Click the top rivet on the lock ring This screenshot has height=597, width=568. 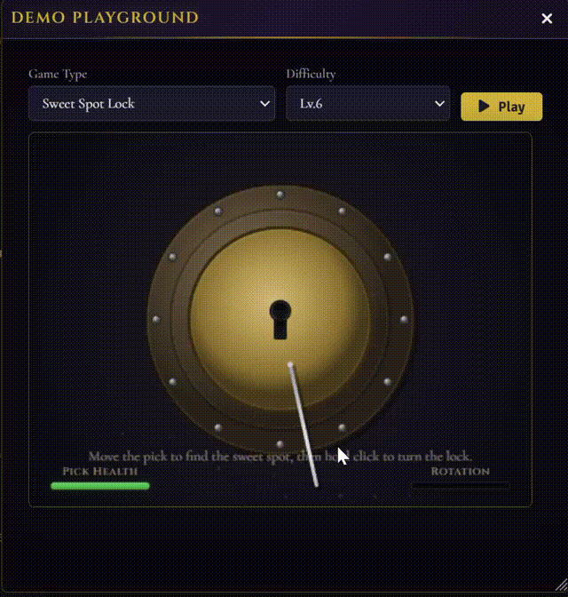point(280,195)
